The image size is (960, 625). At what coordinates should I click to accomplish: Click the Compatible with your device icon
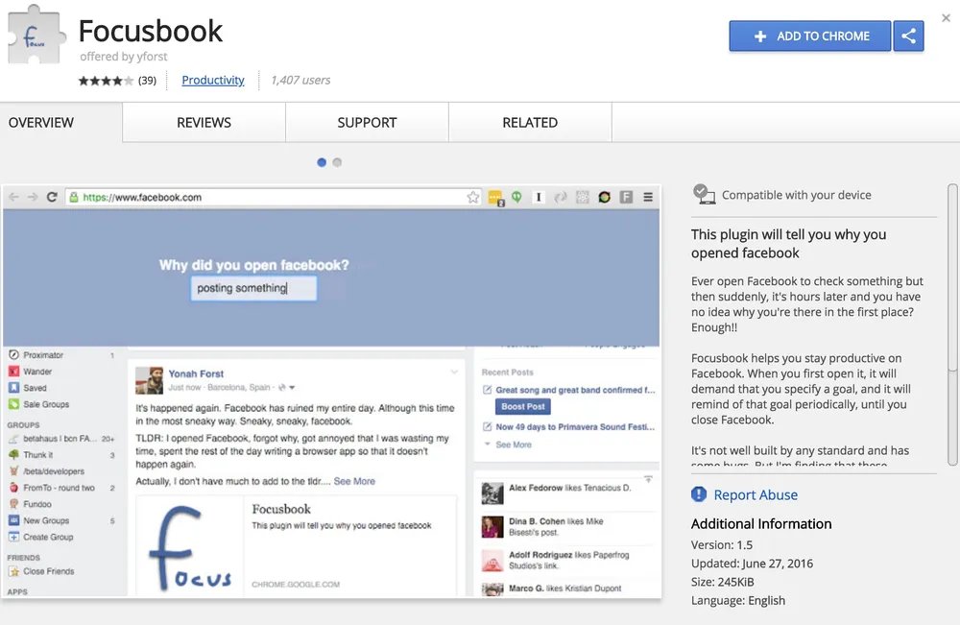point(704,195)
